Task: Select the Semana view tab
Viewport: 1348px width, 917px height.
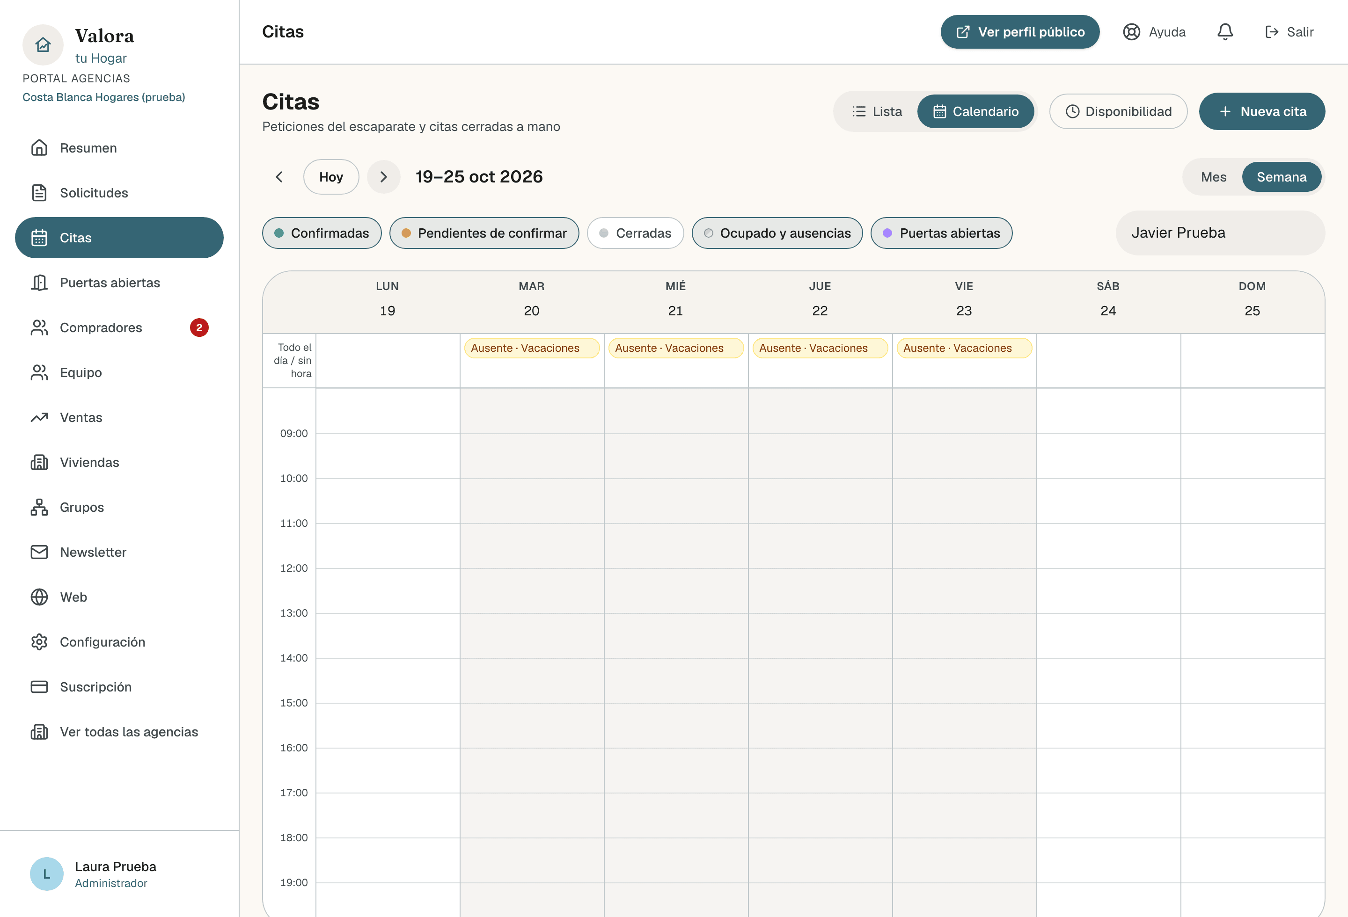Action: pyautogui.click(x=1281, y=177)
